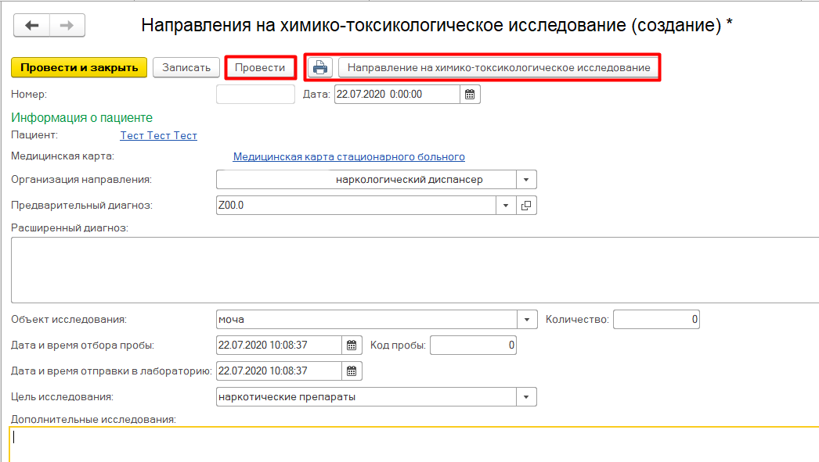Open patient link Тест Тест Тест
This screenshot has height=462, width=819.
158,136
